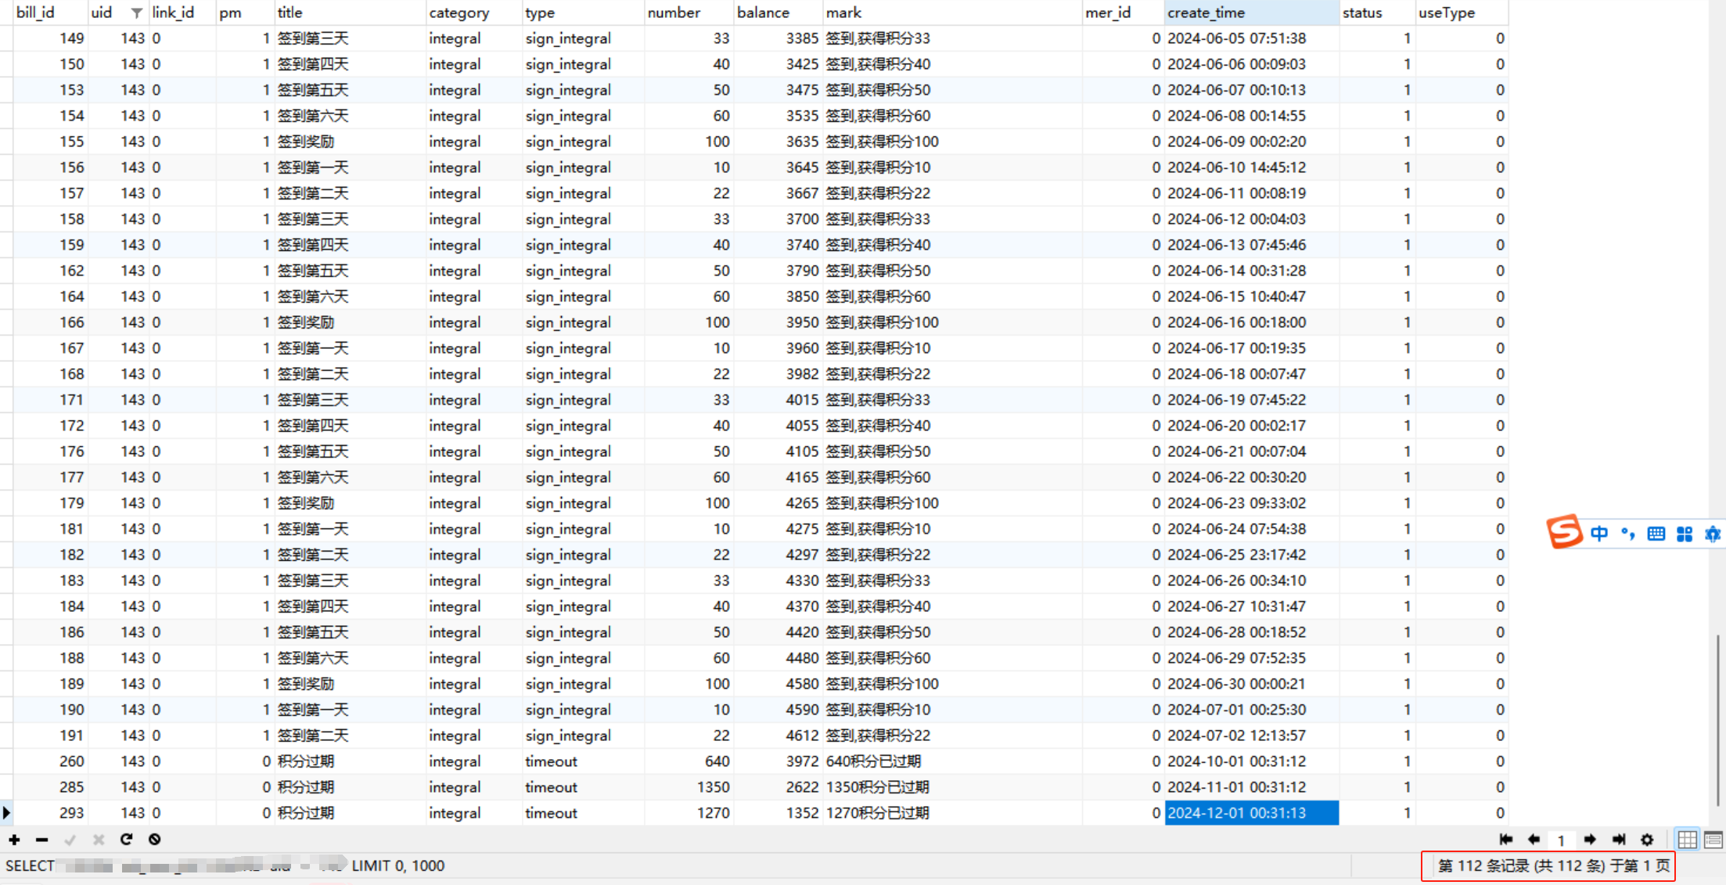The height and width of the screenshot is (885, 1726).
Task: Open the Sogou soft keyboard icon
Action: click(x=1656, y=534)
